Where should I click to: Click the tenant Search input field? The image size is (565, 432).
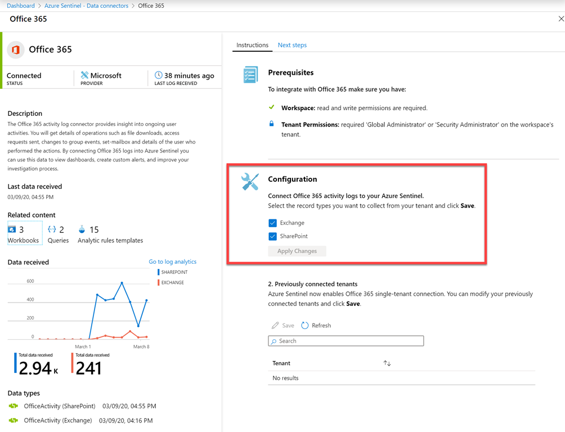(x=346, y=341)
